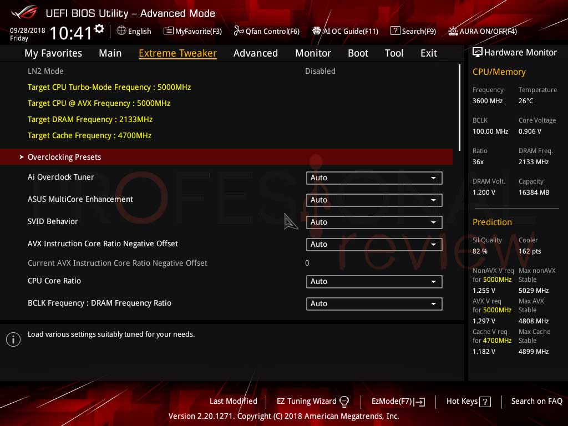Open the Hot Keys reference
568x426 pixels.
pyautogui.click(x=468, y=401)
